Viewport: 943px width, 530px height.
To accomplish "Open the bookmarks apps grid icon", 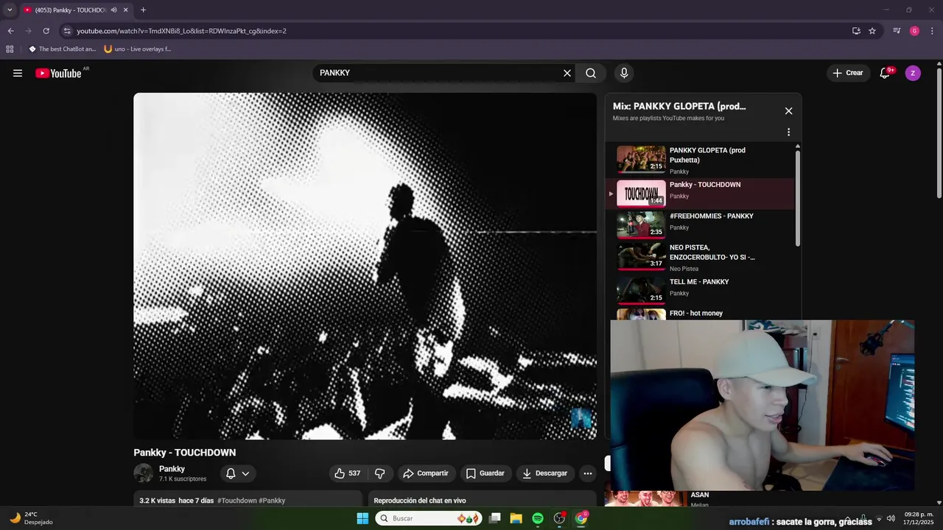I will pos(10,49).
